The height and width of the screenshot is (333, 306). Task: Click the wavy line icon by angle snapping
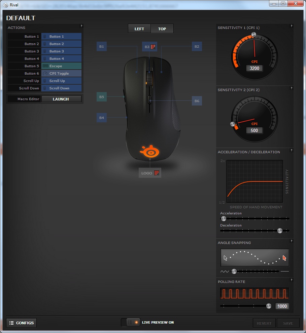point(225,272)
